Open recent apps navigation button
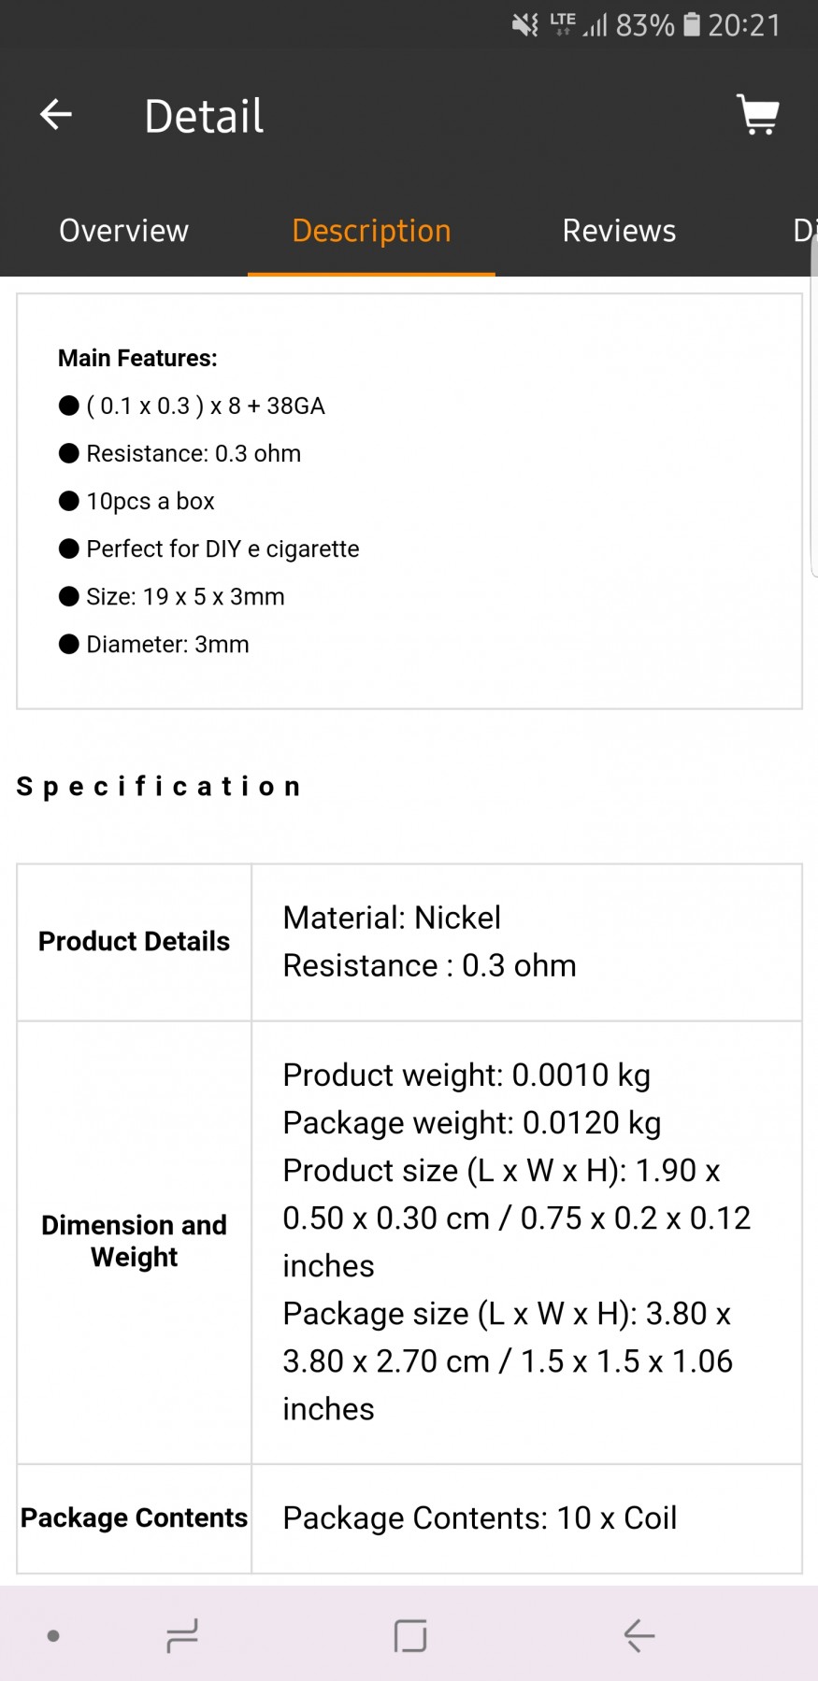818x1681 pixels. tap(181, 1635)
